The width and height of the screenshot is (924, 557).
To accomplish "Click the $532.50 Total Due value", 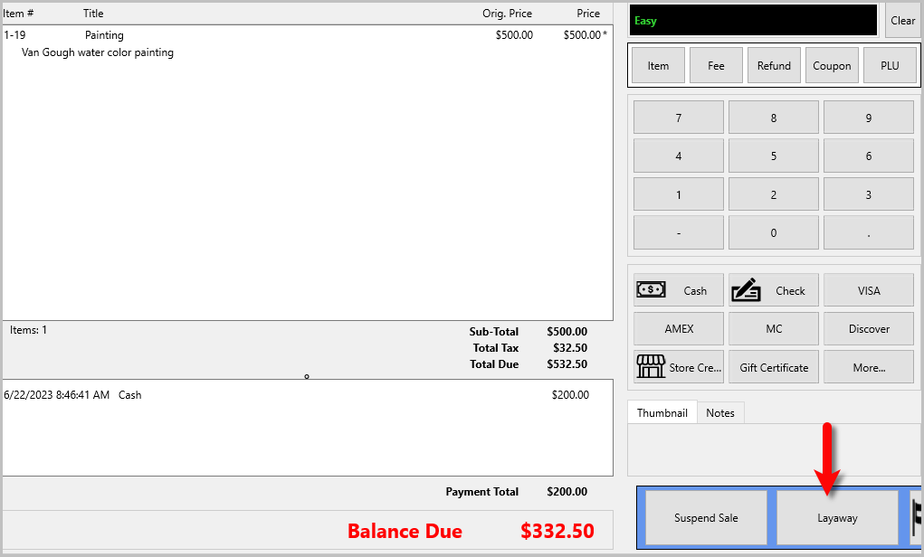I will (567, 363).
